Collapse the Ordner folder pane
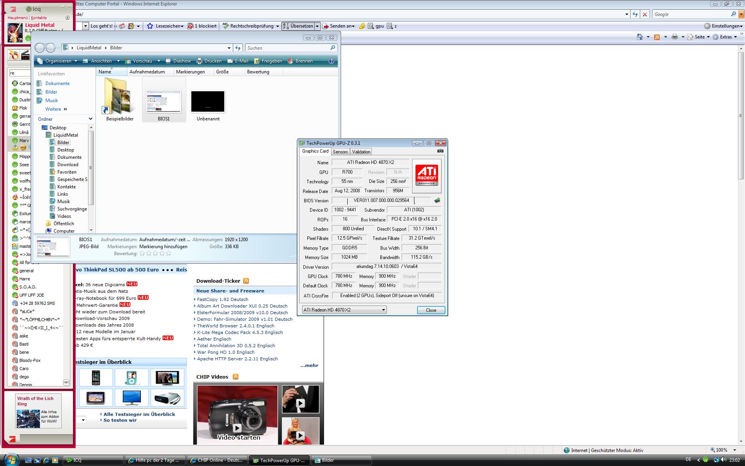This screenshot has width=745, height=466. pos(90,119)
